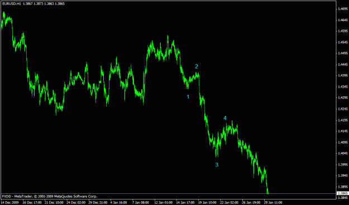Click the 1.4345 price axis label

pos(343,87)
